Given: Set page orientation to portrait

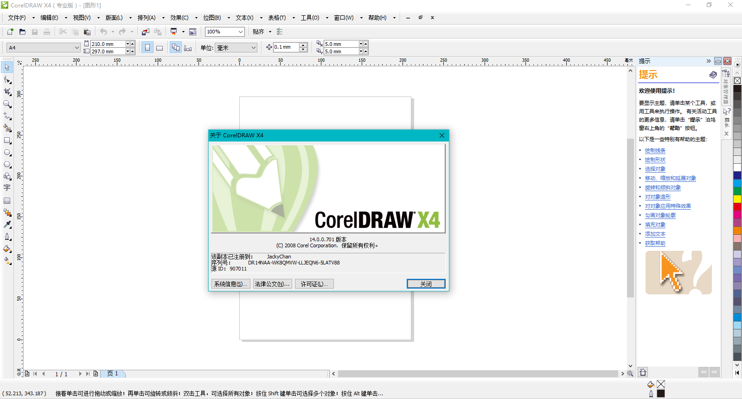Looking at the screenshot, I should (147, 47).
